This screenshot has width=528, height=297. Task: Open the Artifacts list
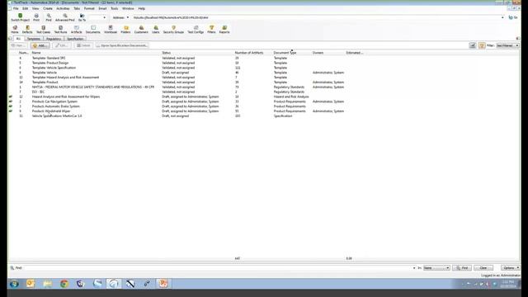pyautogui.click(x=77, y=30)
